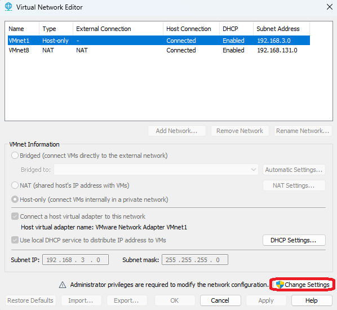Image resolution: width=337 pixels, height=310 pixels.
Task: Click the Subnet mask input field
Action: (x=195, y=260)
